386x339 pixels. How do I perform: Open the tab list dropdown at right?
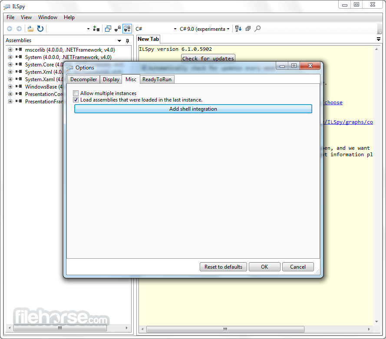(x=379, y=39)
